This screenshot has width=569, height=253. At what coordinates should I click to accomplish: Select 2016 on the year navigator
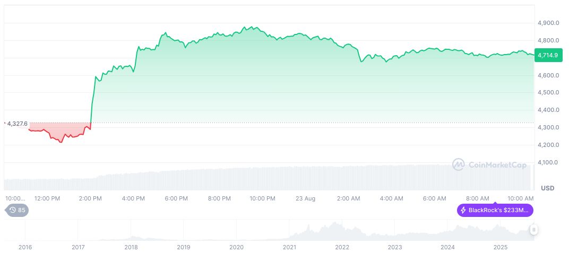tap(25, 247)
